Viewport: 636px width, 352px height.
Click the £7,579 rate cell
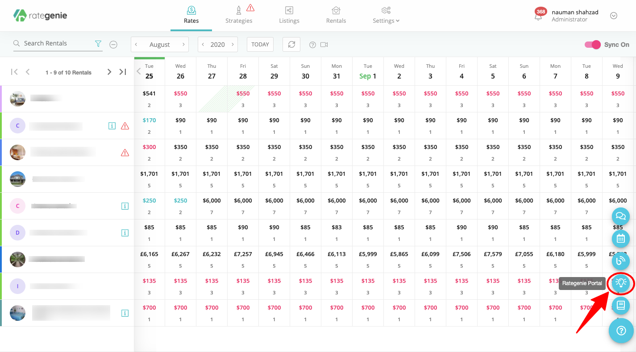(493, 259)
